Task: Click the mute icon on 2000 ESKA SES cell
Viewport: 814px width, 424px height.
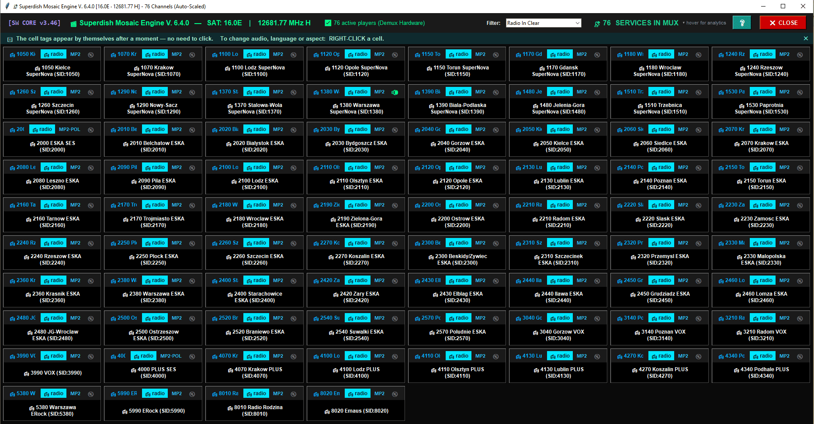Action: click(91, 130)
